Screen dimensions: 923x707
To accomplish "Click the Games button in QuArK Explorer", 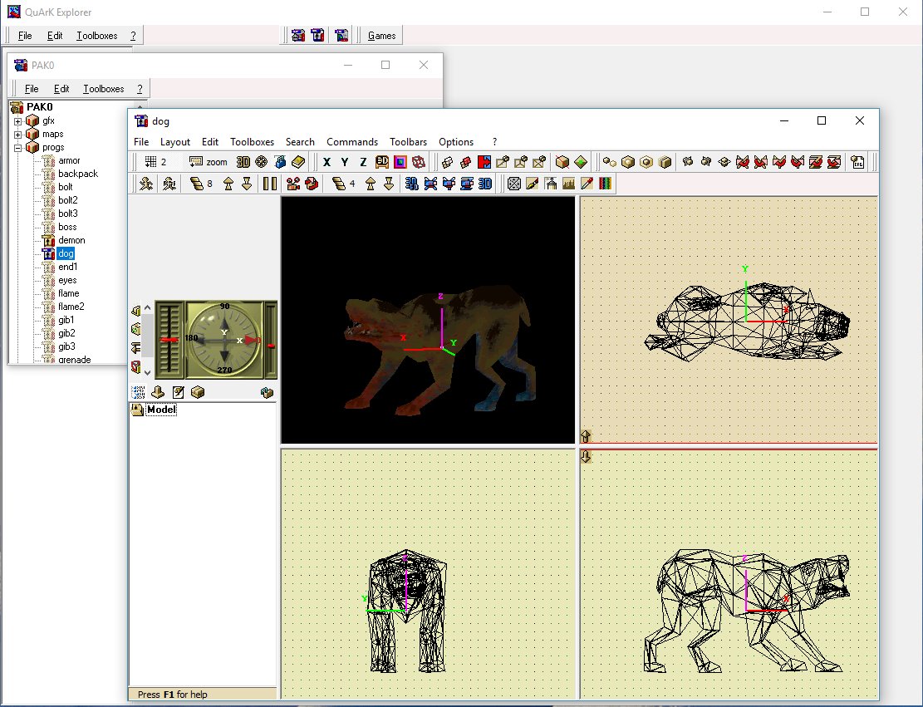I will 381,35.
